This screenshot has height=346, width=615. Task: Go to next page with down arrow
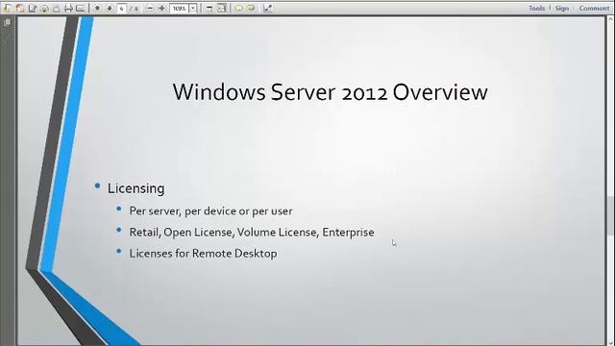[110, 8]
